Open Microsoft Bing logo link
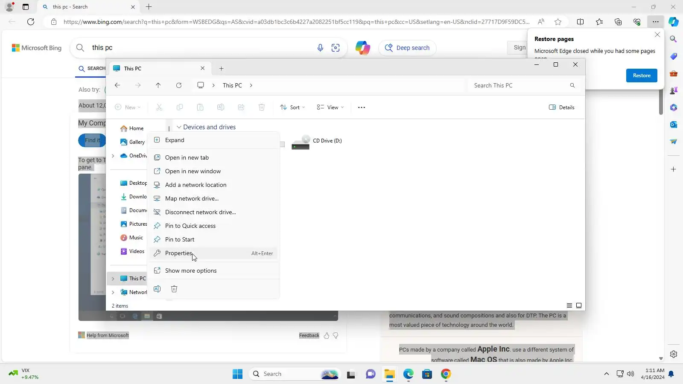This screenshot has width=683, height=384. click(37, 48)
